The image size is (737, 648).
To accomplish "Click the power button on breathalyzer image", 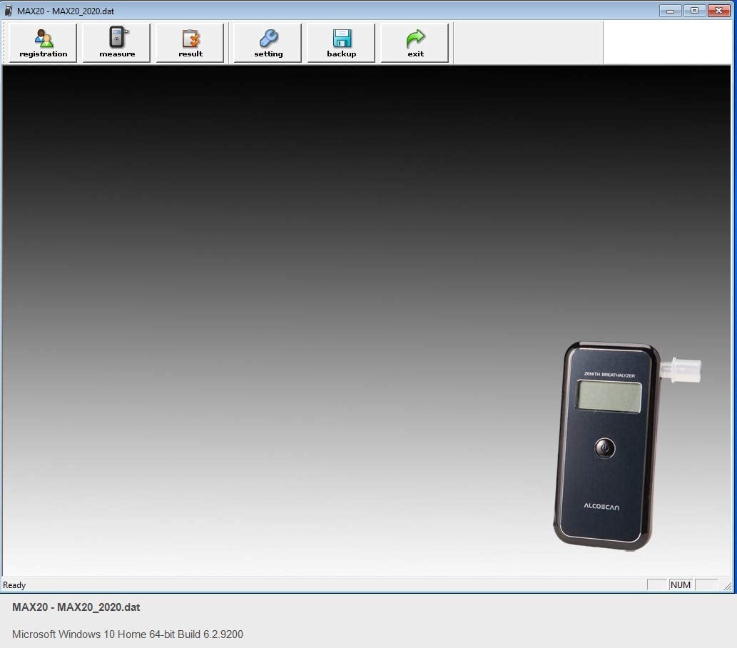I will click(x=605, y=448).
